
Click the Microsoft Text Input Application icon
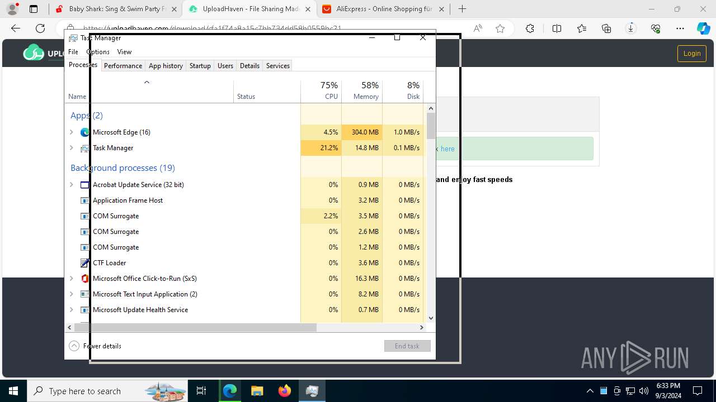click(85, 294)
